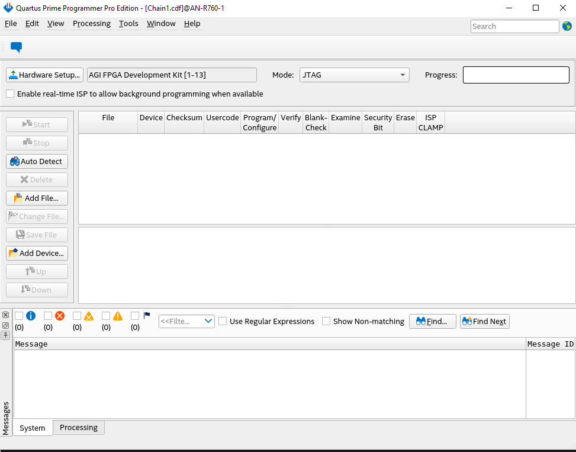Toggle the error messages filter checkbox
The image size is (576, 452).
pyautogui.click(x=48, y=316)
